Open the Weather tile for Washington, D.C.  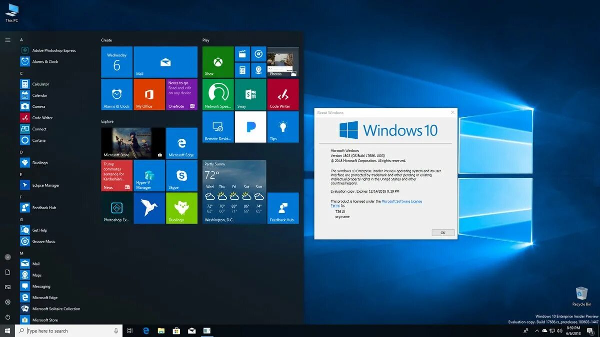click(234, 192)
